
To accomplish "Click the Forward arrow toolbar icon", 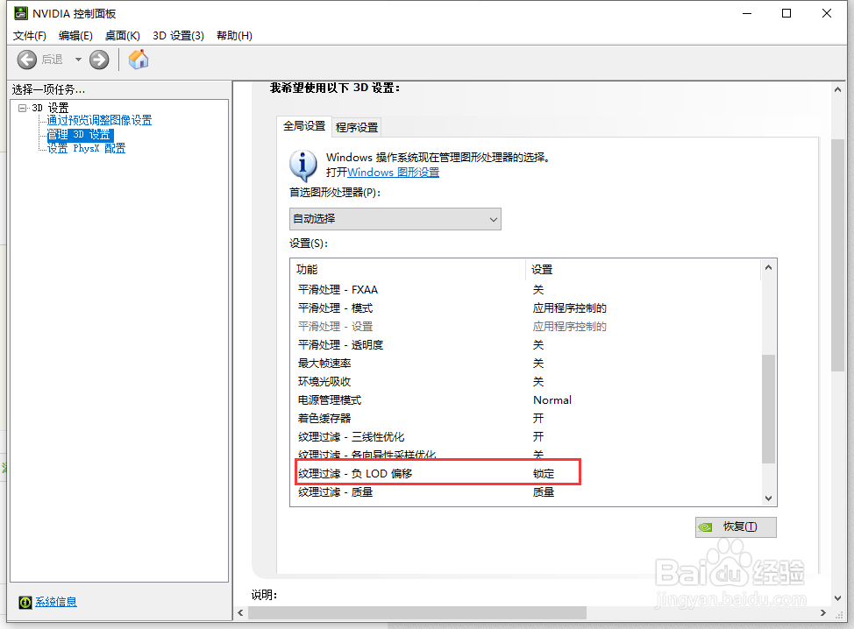I will tap(99, 60).
